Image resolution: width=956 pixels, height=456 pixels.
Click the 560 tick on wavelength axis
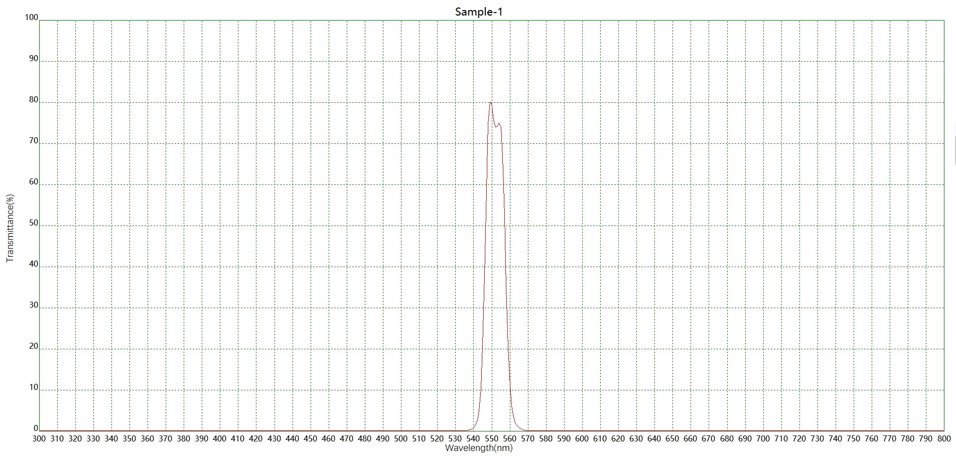[x=509, y=438]
